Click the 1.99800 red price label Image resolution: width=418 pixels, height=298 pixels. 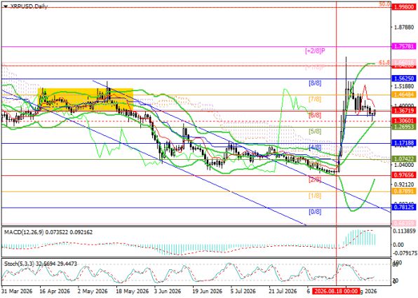pyautogui.click(x=403, y=8)
